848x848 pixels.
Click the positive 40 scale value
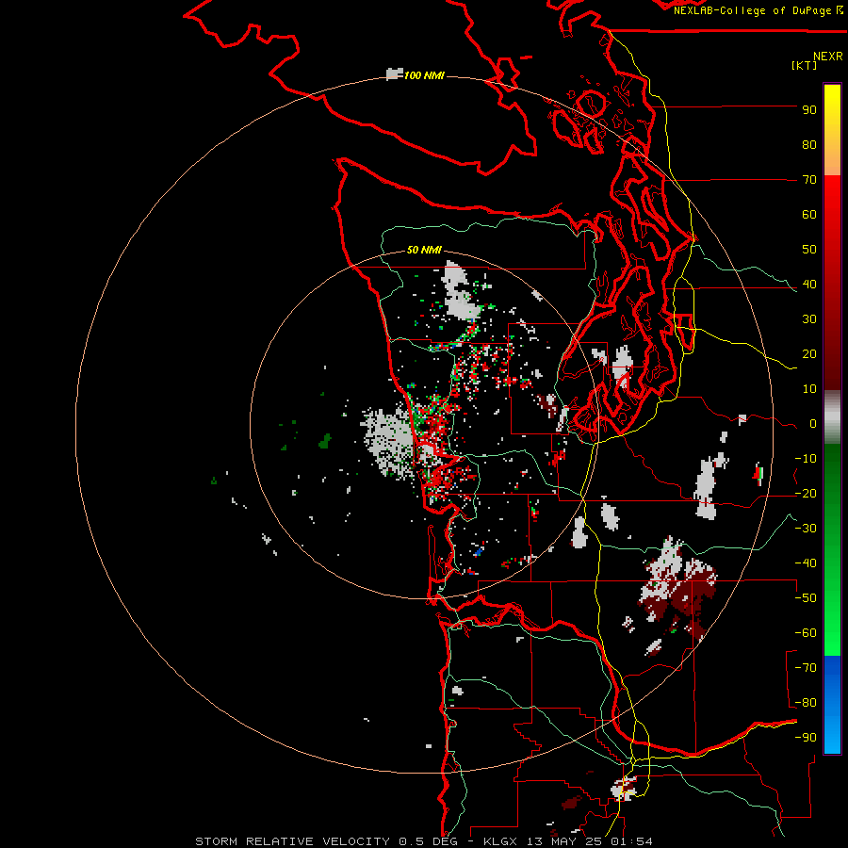coord(809,285)
